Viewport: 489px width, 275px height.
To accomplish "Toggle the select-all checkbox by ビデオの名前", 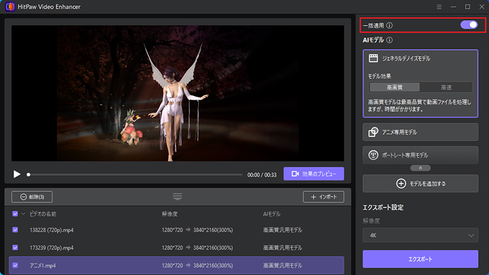I will click(x=15, y=214).
